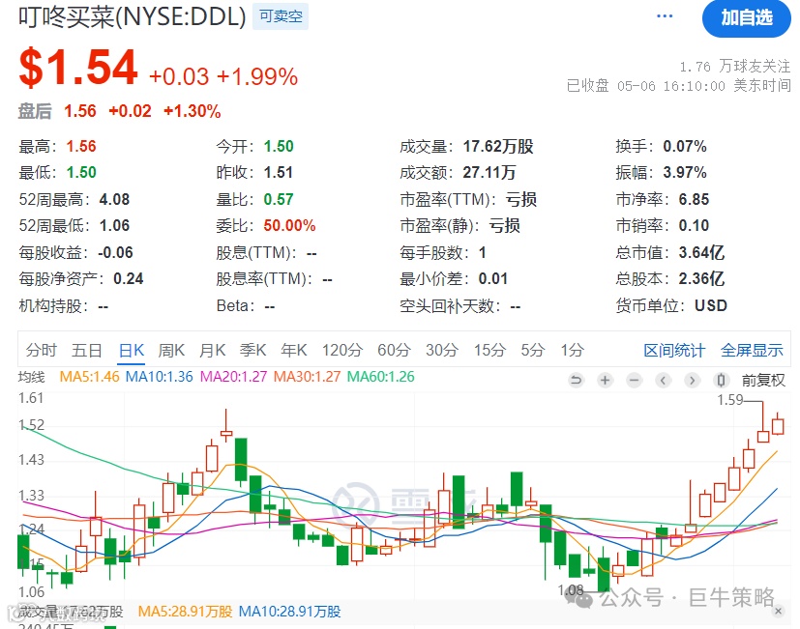800x629 pixels.
Task: Switch to the 30分 interval tab
Action: pos(442,350)
